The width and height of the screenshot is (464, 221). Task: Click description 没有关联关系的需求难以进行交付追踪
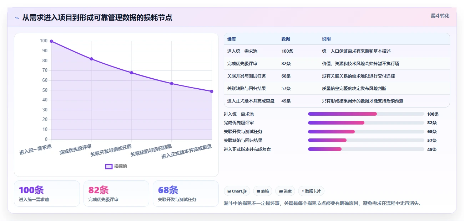tap(358, 76)
